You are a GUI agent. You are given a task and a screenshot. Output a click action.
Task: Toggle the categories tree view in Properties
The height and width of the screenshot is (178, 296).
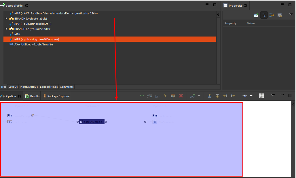(x=264, y=15)
